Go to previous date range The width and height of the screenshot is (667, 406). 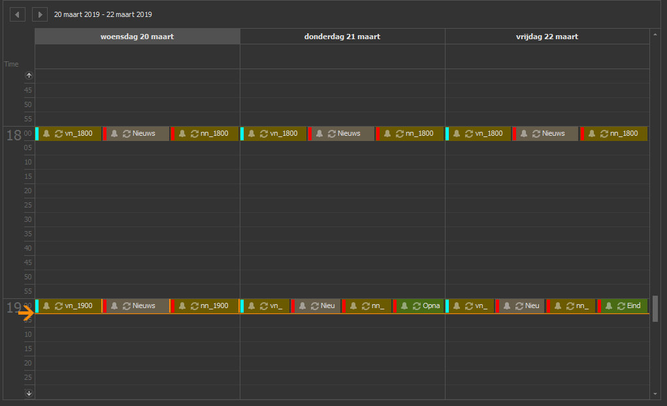pyautogui.click(x=18, y=14)
